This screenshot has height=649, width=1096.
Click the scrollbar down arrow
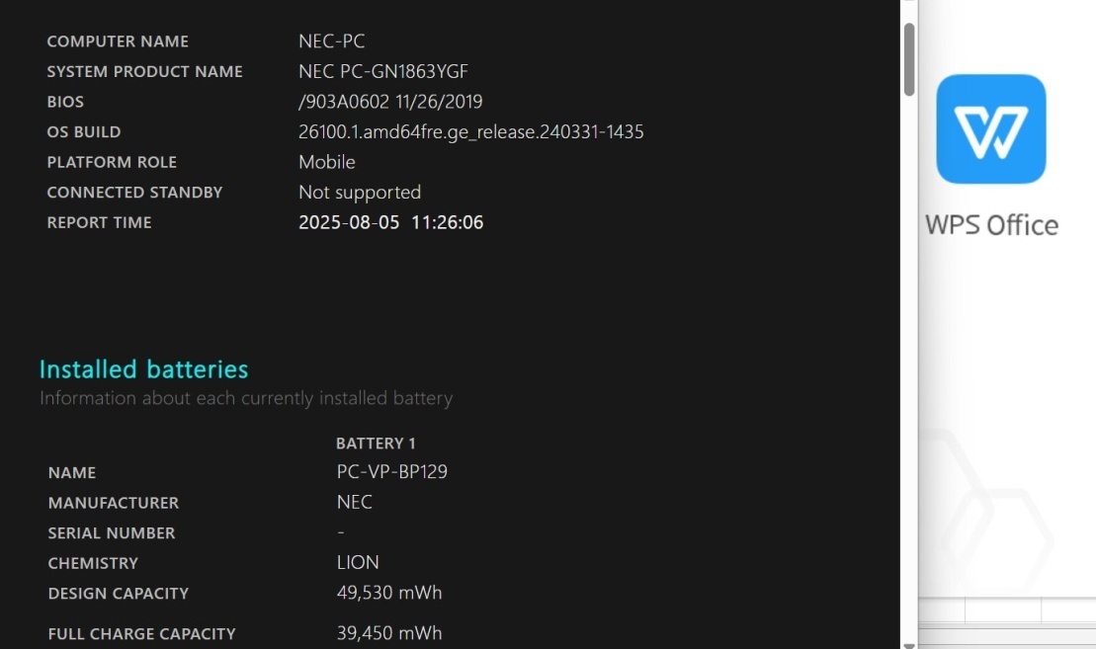coord(908,645)
